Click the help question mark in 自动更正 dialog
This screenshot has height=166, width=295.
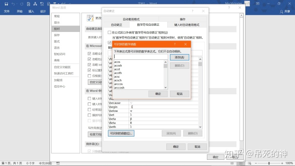(x=193, y=11)
